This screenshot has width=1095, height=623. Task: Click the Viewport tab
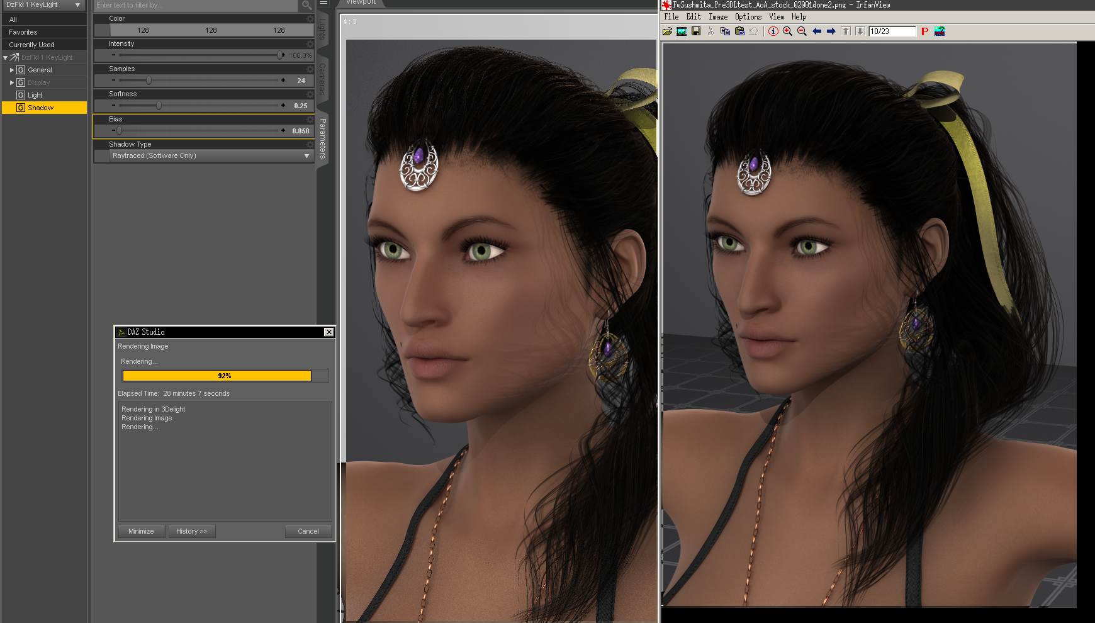click(361, 3)
